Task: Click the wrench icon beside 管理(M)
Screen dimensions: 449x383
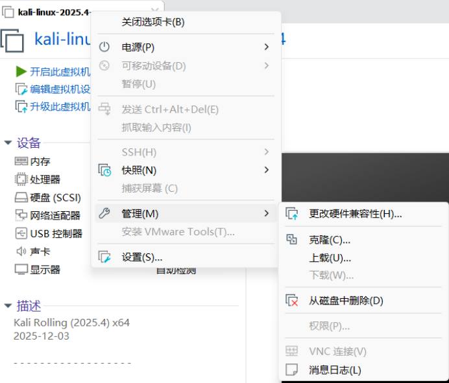Action: point(104,213)
